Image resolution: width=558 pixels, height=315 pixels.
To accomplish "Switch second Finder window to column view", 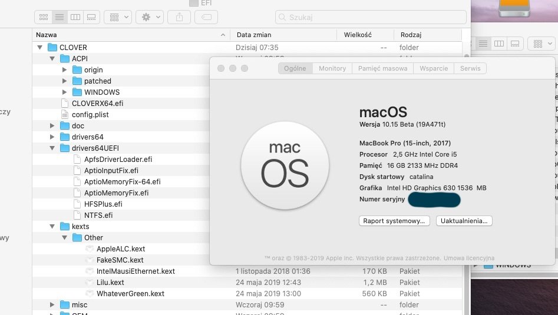I will coord(499,44).
